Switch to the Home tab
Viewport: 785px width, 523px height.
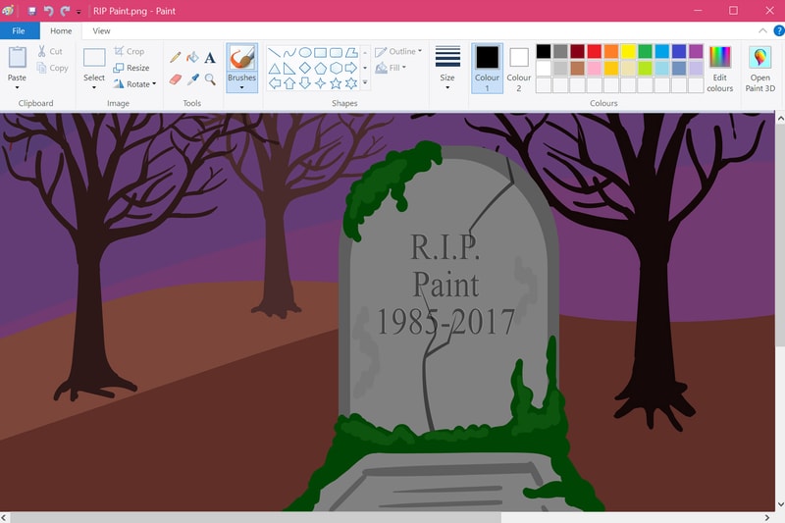[61, 31]
